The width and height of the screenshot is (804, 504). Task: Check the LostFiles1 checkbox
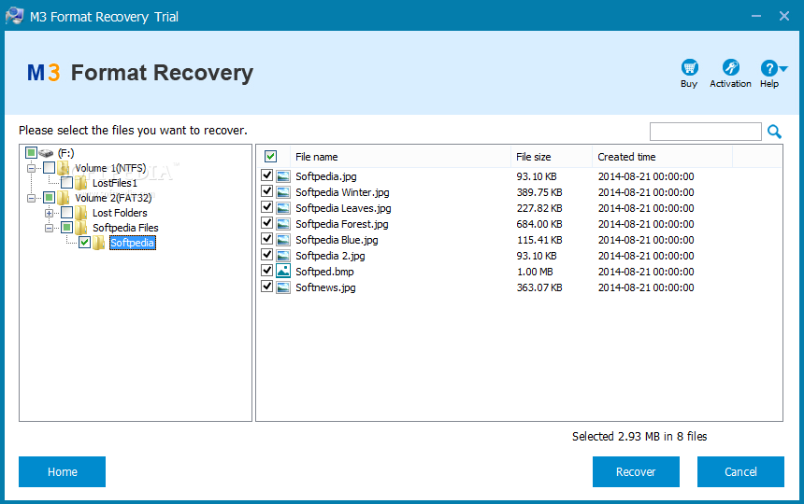(66, 183)
